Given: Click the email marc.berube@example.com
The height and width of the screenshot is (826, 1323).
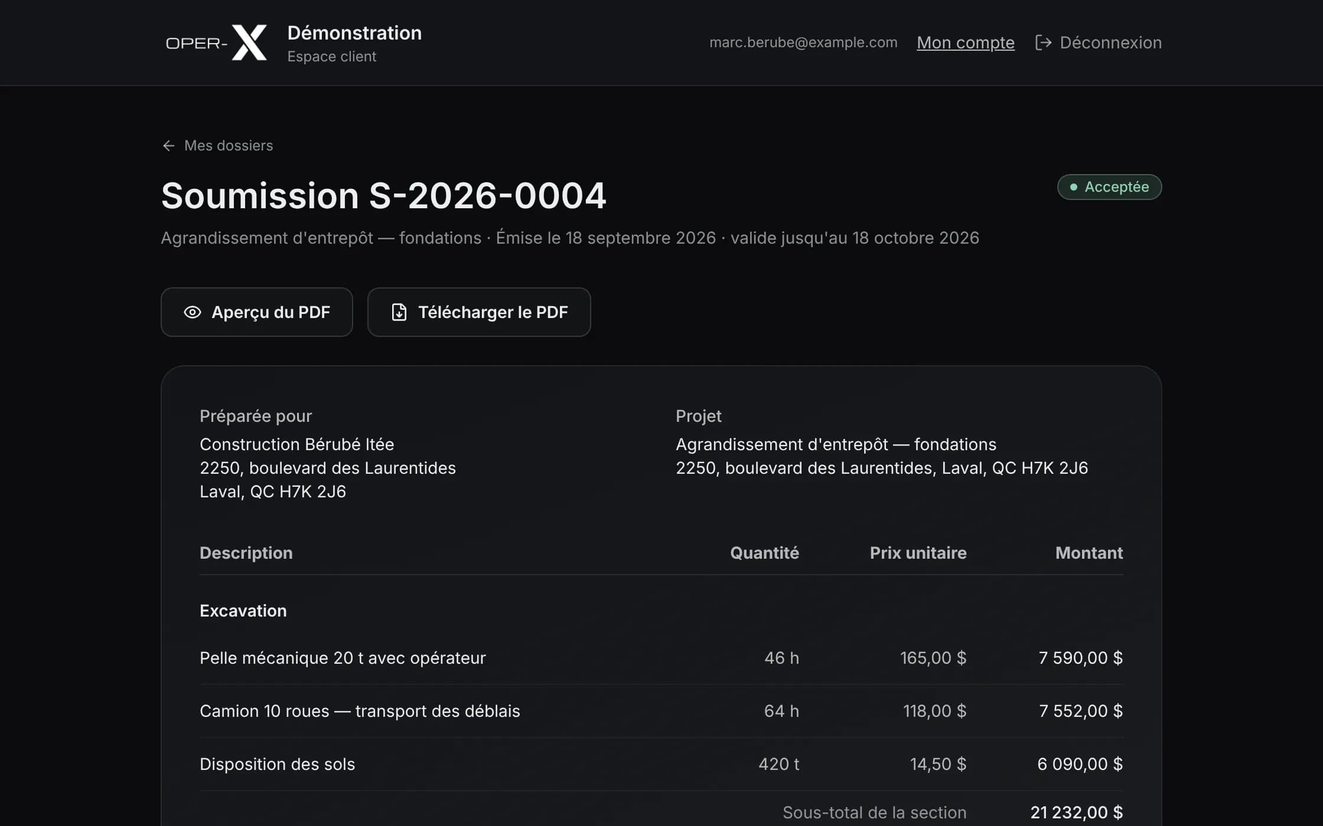Looking at the screenshot, I should coord(803,42).
